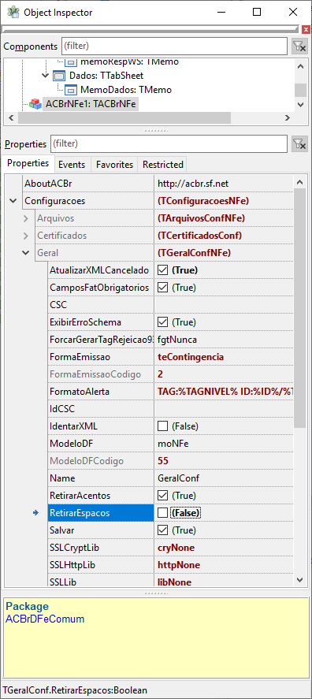Click down arrow of the component tree scrollbar
Viewport: 312px width, 699px height.
click(301, 104)
